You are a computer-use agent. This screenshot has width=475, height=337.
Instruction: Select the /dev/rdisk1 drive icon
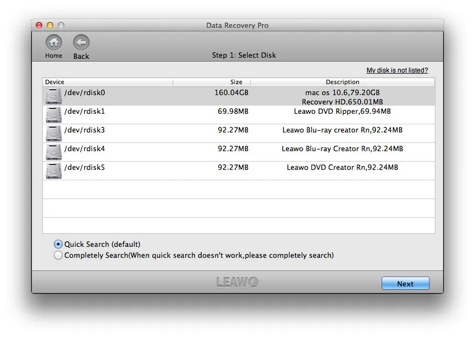pos(54,114)
